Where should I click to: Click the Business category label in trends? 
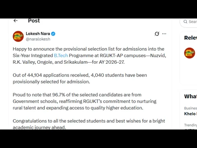190,108
